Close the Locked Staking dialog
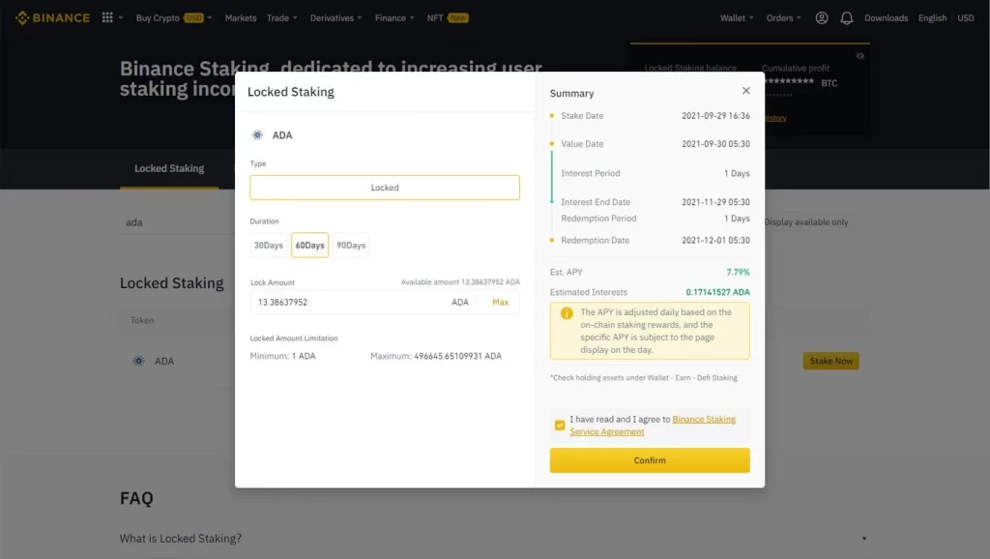The width and height of the screenshot is (990, 559). [745, 90]
